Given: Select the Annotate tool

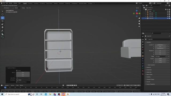Looking at the screenshot, I should tap(2, 31).
